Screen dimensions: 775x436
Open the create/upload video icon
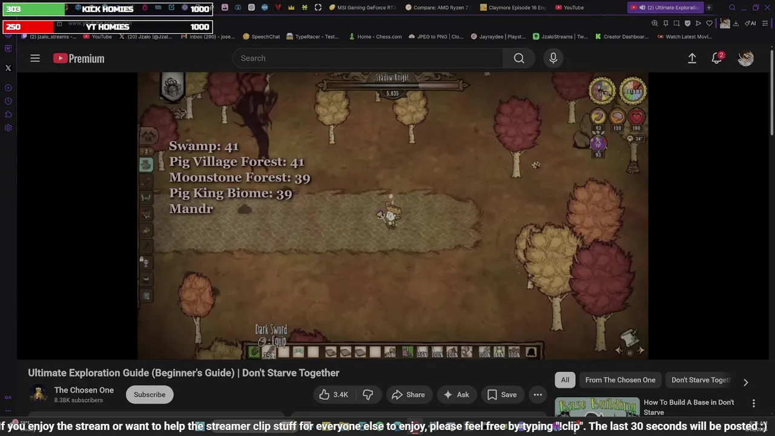click(692, 58)
